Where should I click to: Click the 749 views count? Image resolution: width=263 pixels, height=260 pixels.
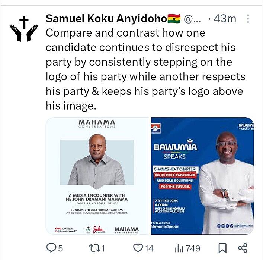pos(193,248)
